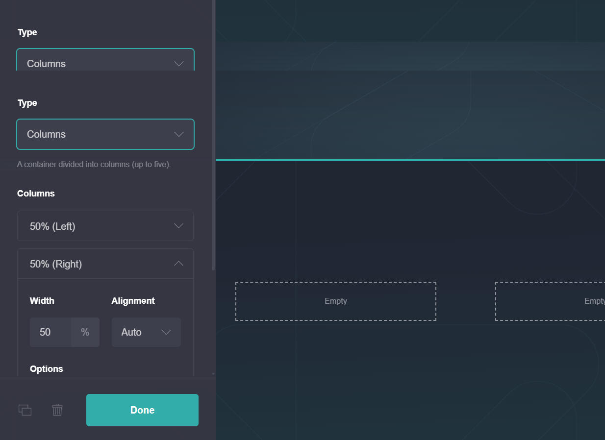Click the trash delete icon
Viewport: 605px width, 440px height.
[57, 410]
